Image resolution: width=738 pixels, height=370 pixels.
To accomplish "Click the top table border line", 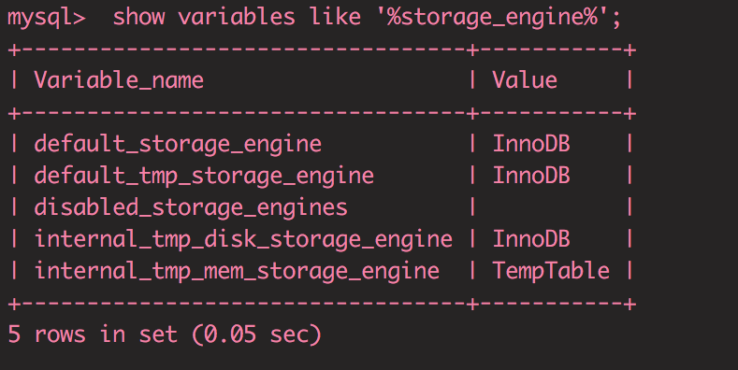I will point(322,50).
